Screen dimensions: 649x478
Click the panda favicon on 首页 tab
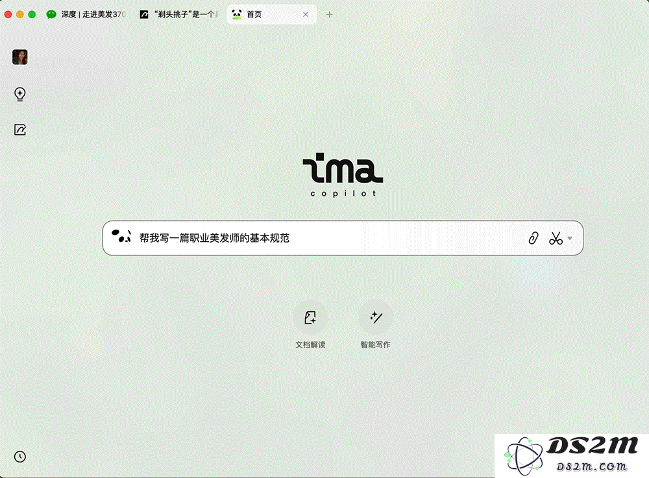coord(237,14)
